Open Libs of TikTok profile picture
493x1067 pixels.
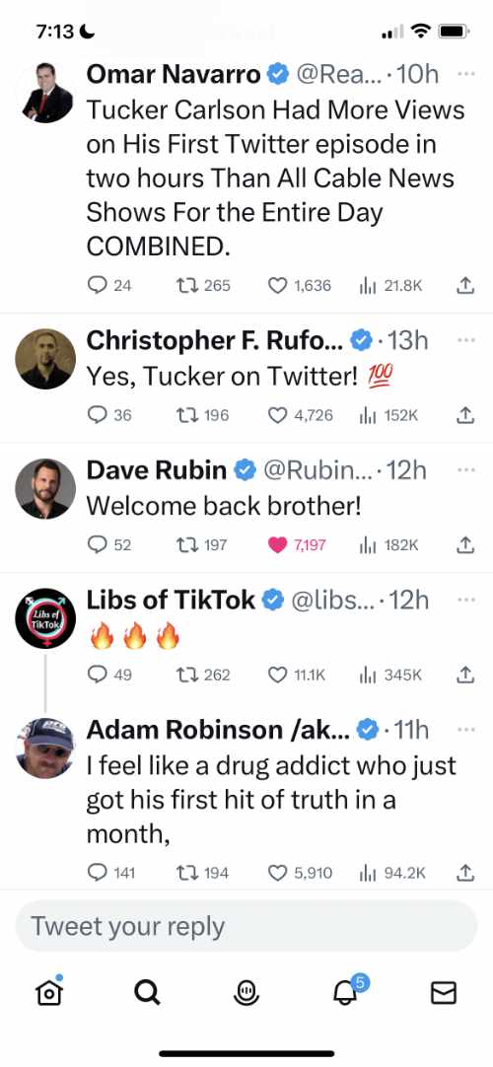tap(45, 618)
